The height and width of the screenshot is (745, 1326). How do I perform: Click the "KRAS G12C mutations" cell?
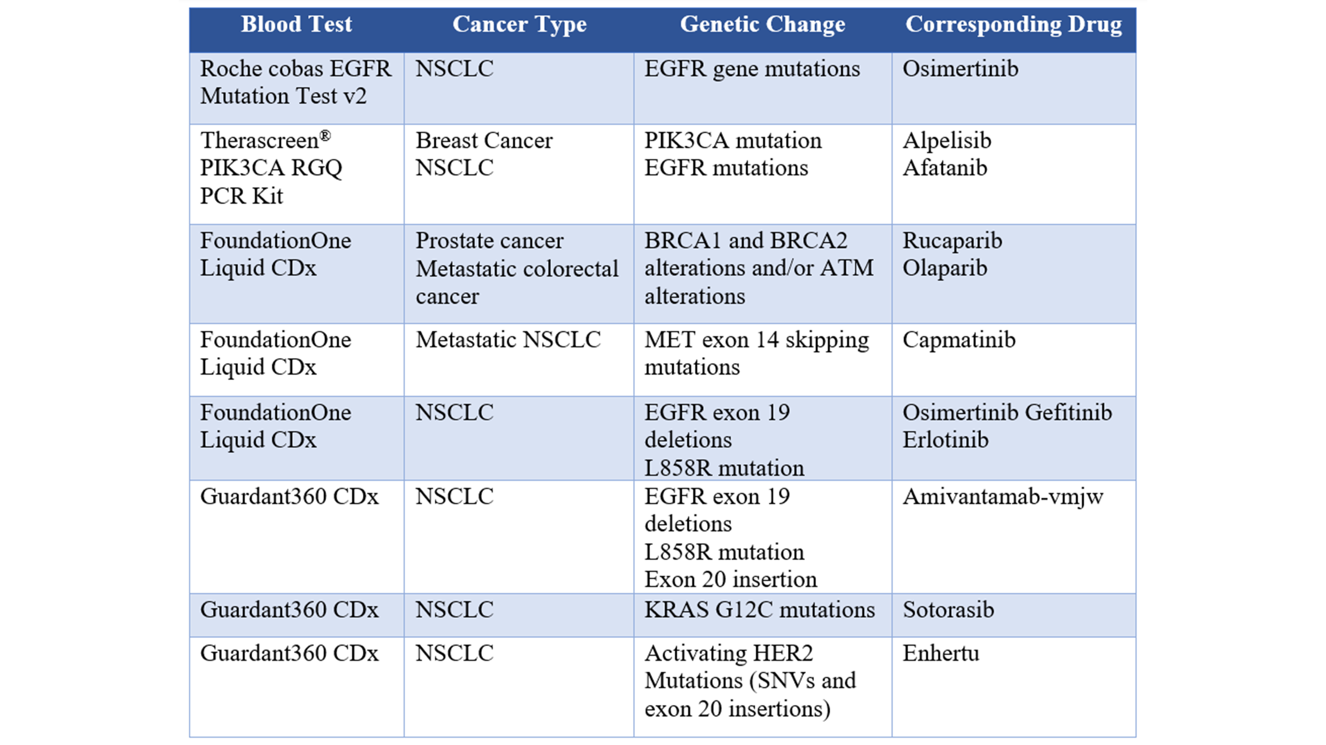pos(759,610)
